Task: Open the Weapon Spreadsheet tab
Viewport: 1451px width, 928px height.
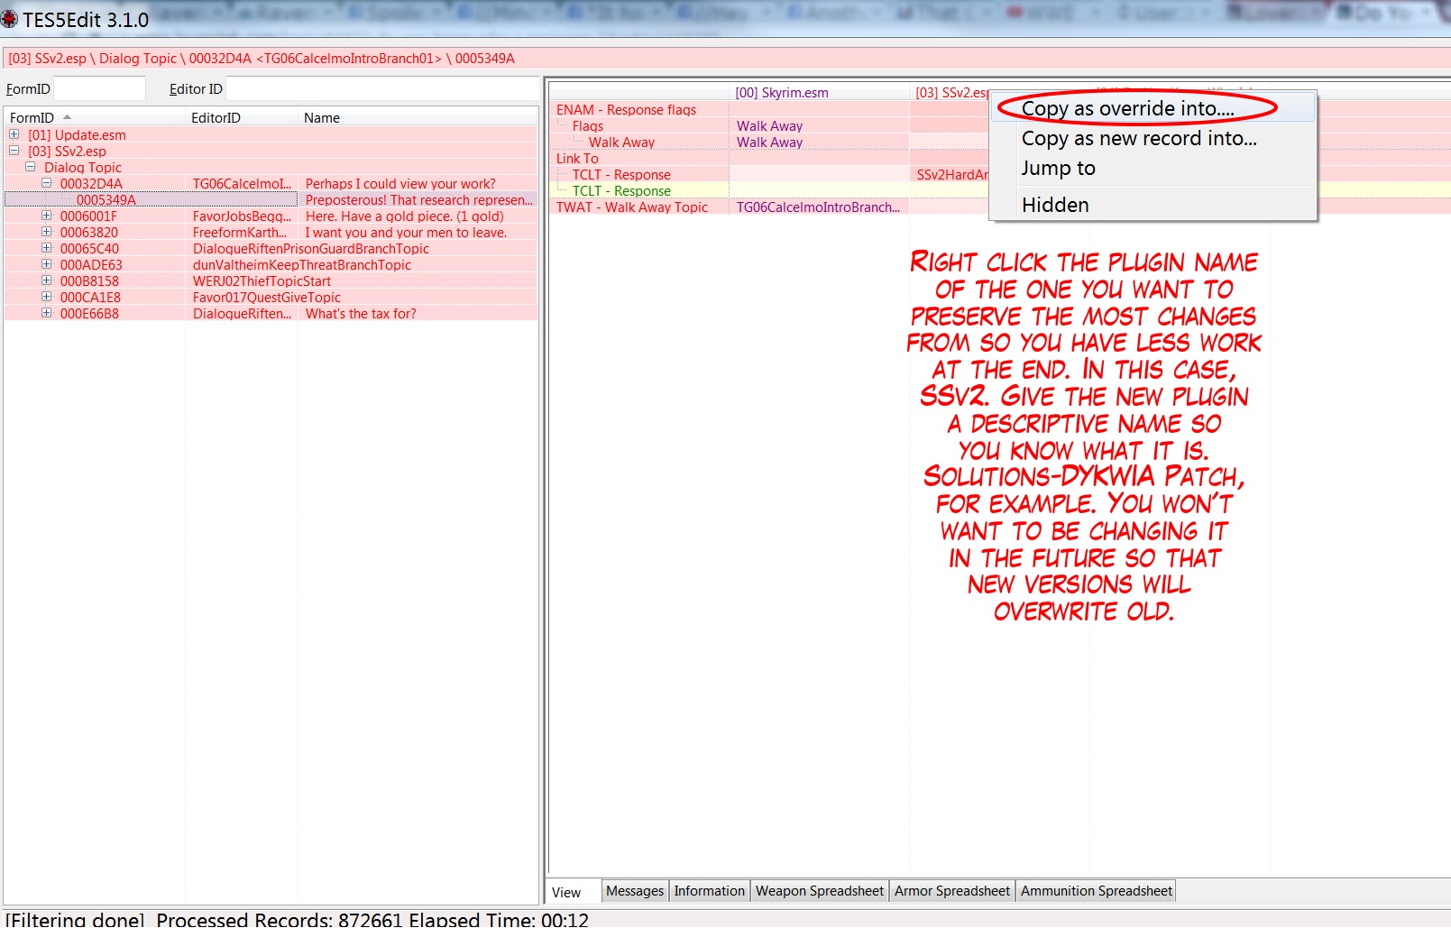Action: (x=819, y=891)
